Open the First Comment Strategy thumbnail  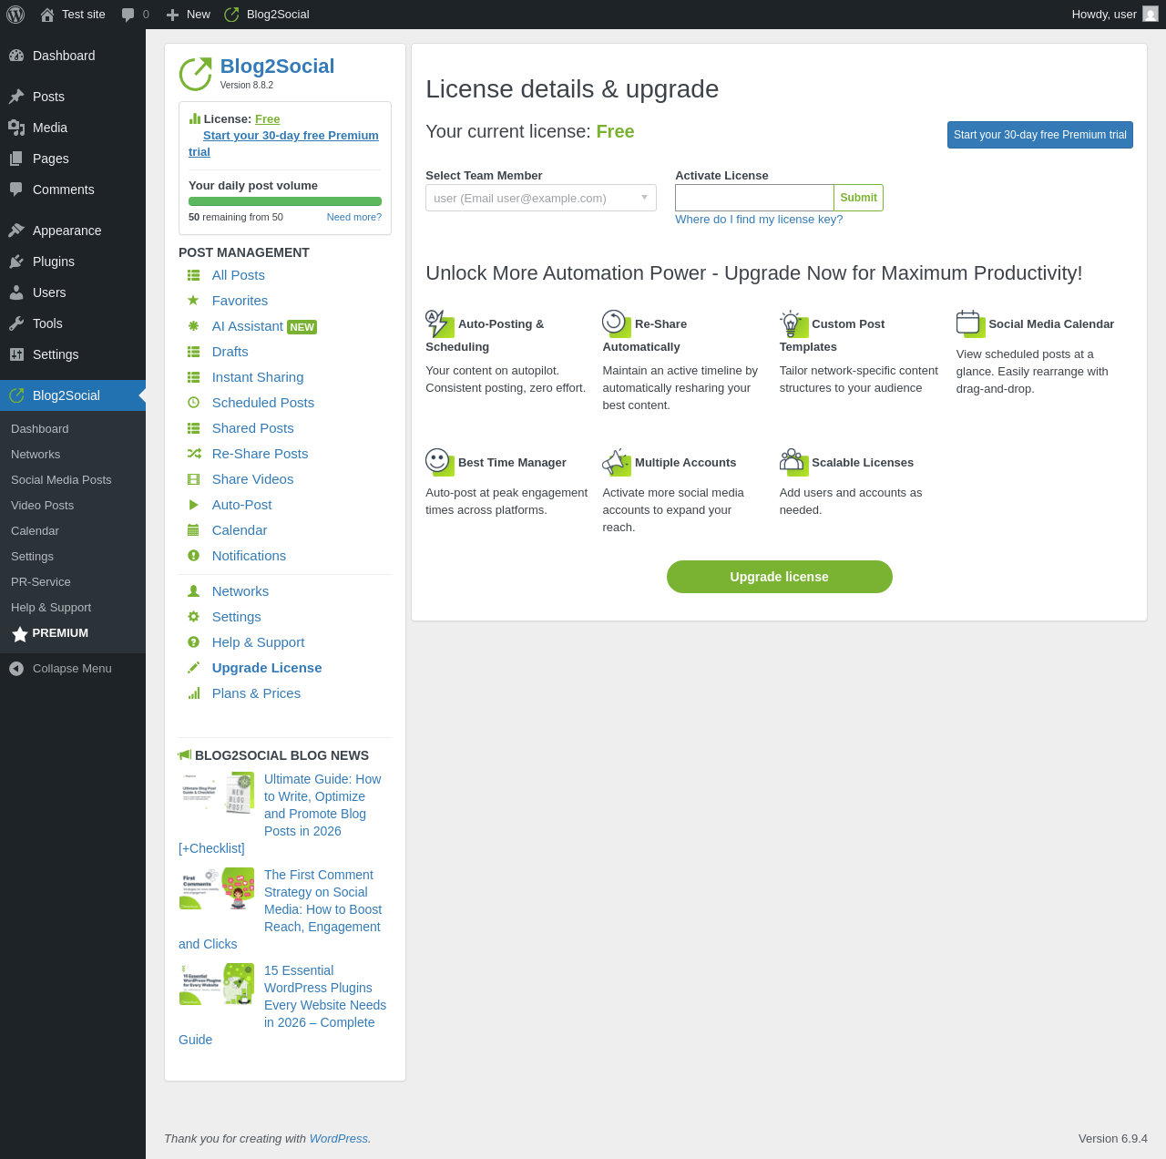(x=217, y=888)
